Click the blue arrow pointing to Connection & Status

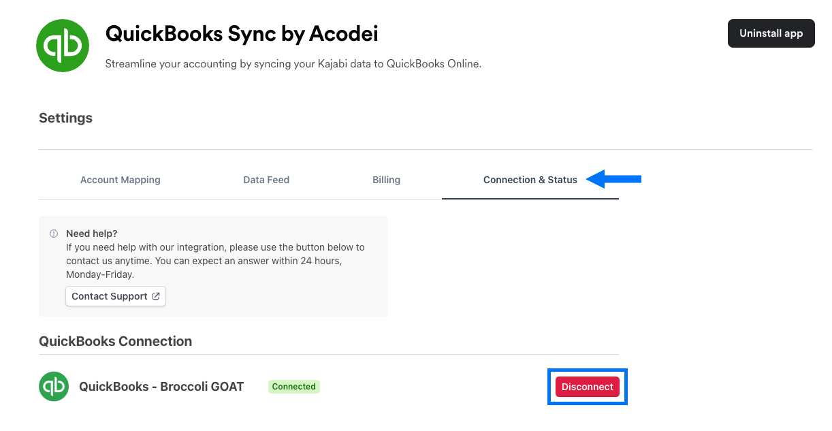tap(616, 179)
